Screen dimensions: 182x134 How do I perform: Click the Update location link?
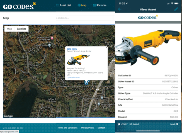(73, 77)
